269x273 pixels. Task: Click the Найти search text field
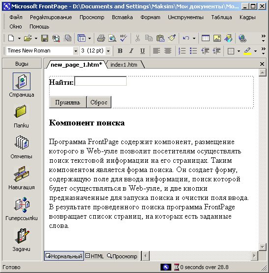coord(101,81)
